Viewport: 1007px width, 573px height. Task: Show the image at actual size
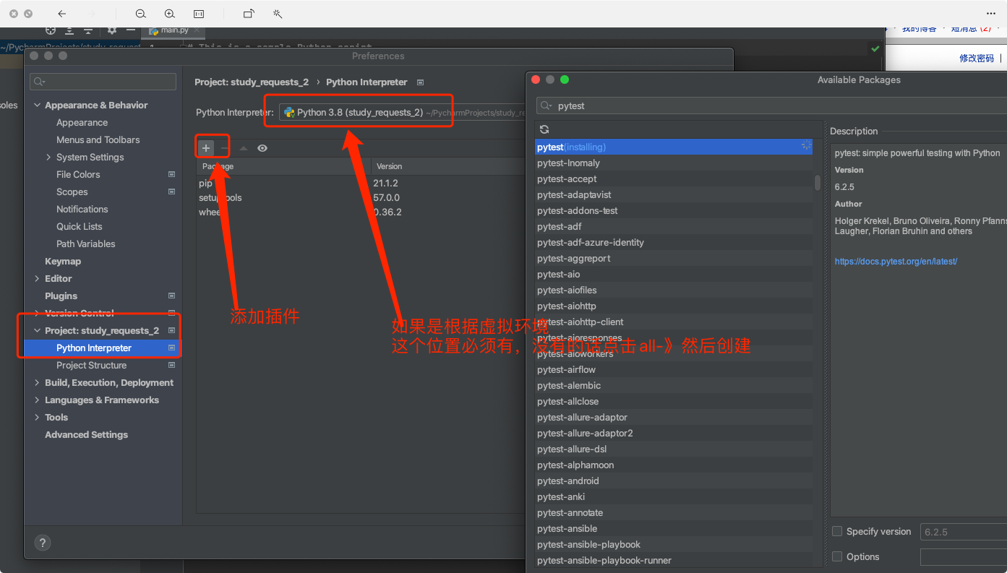(x=199, y=14)
